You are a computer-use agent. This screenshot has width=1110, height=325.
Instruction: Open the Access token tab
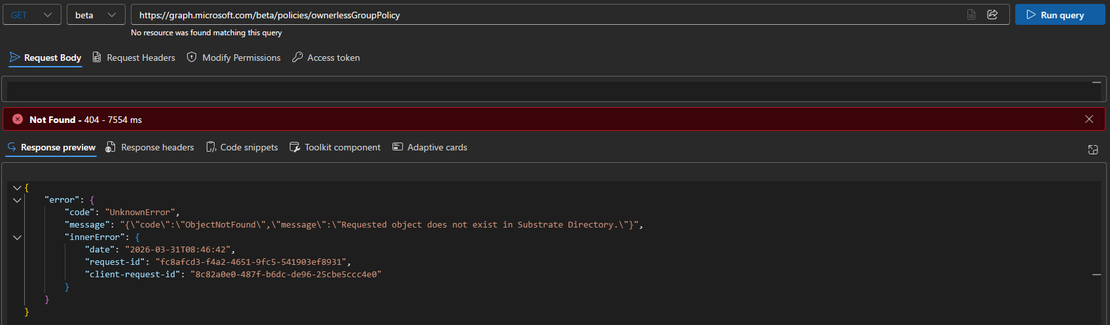pos(326,58)
